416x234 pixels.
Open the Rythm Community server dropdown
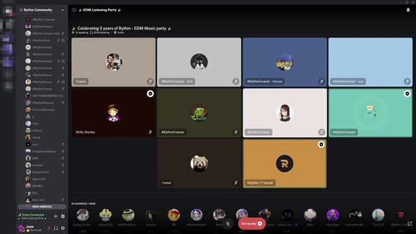click(x=62, y=10)
